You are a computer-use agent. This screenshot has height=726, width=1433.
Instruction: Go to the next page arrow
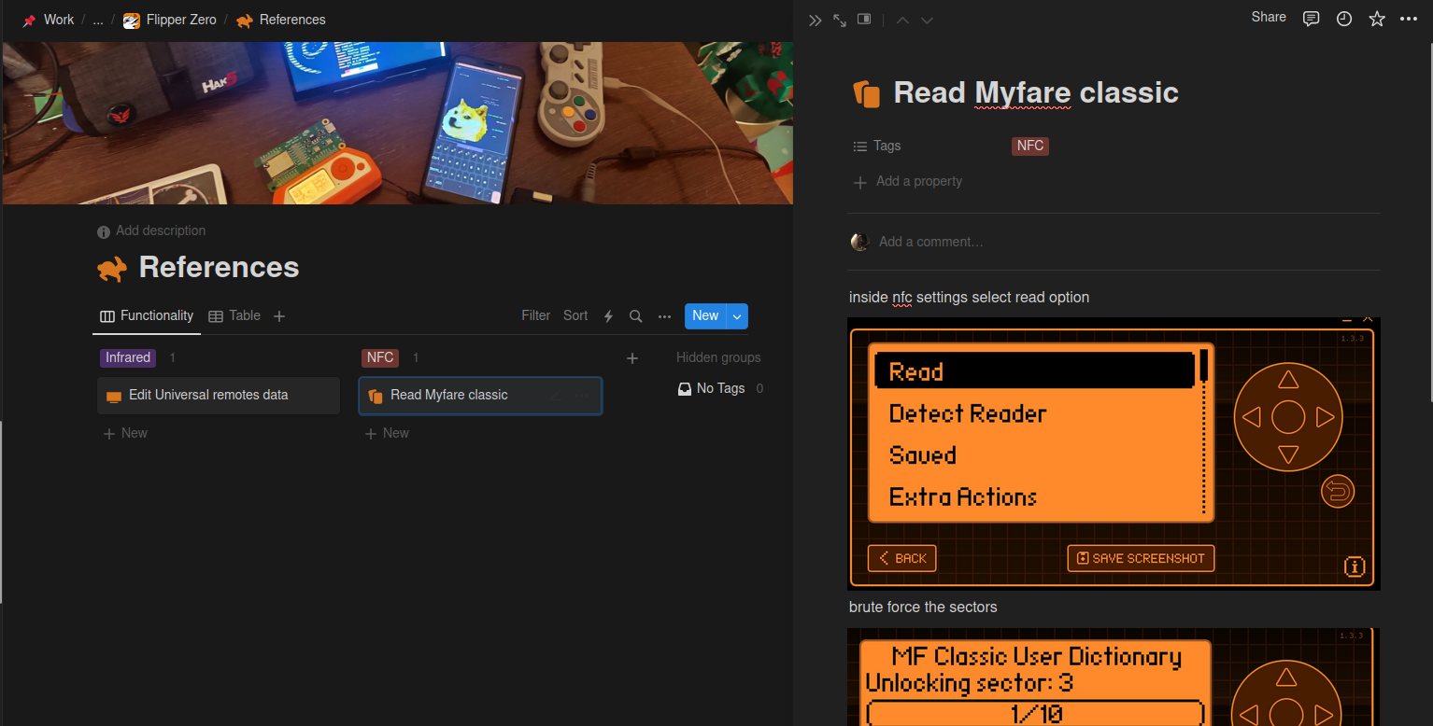[x=927, y=20]
